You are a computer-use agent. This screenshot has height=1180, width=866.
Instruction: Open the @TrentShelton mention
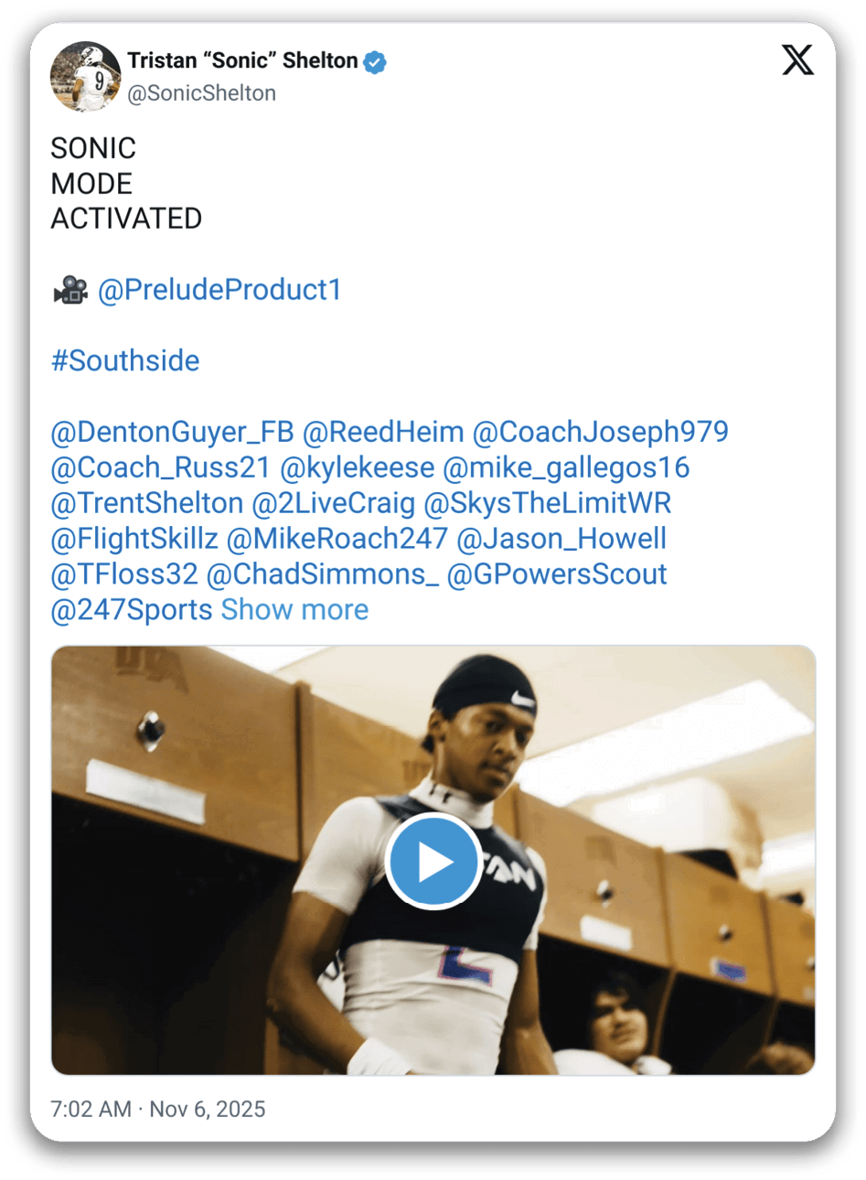(147, 503)
